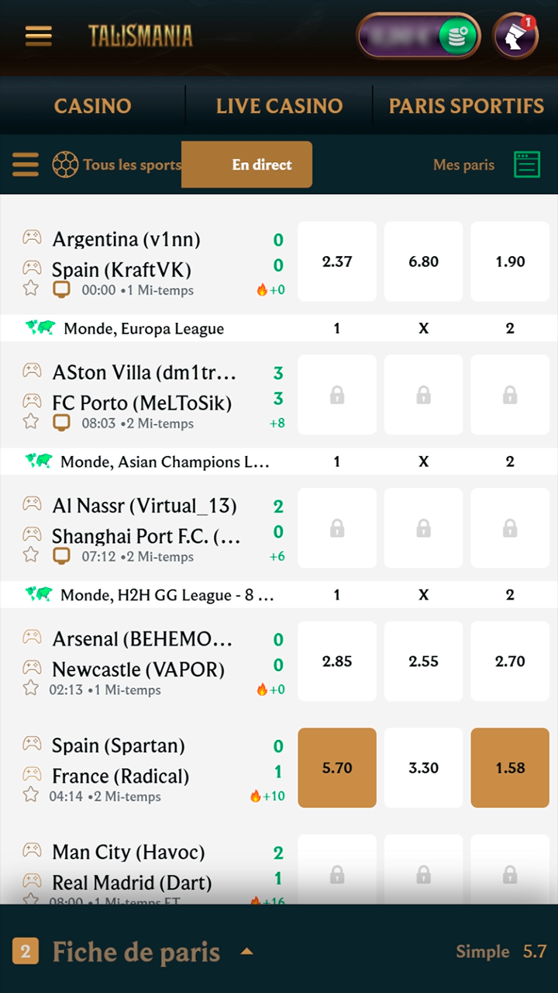Switch to the LIVE CASINO tab
Screen dimensions: 558x993
279,106
